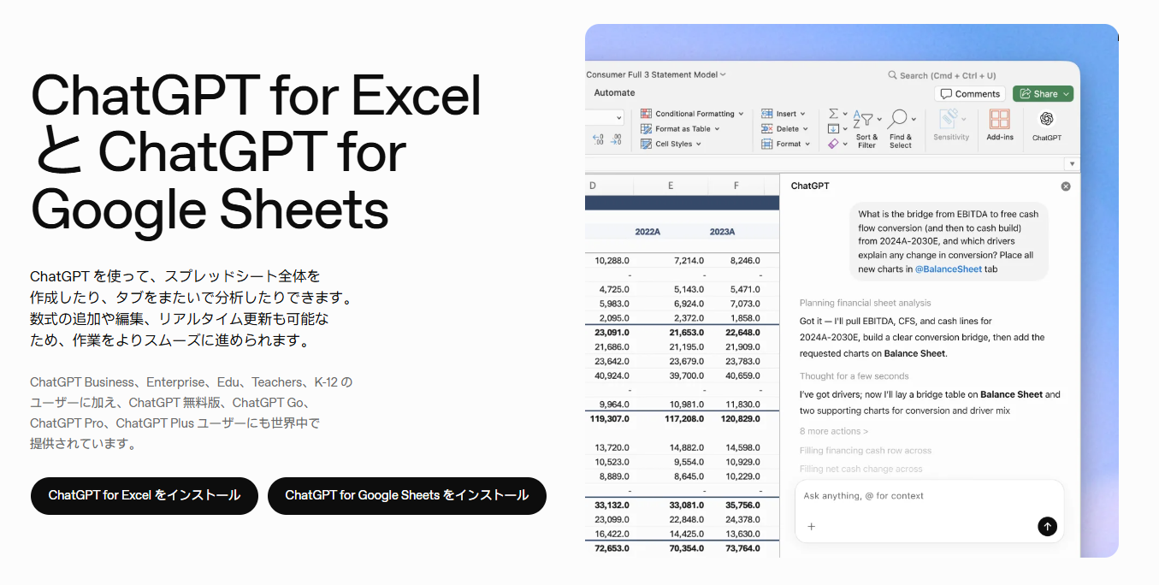Install ChatGPT for Google Sheets
The height and width of the screenshot is (585, 1159).
pyautogui.click(x=407, y=496)
